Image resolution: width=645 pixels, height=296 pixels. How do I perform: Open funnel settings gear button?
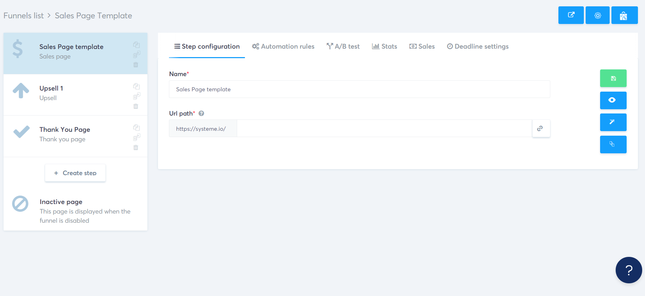[x=597, y=15]
